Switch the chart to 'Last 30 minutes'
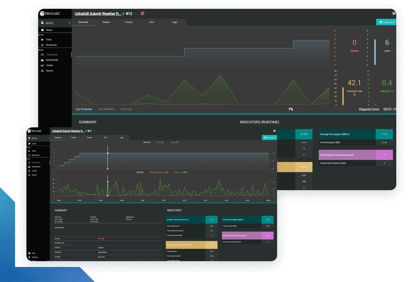The image size is (408, 282). [x=106, y=109]
